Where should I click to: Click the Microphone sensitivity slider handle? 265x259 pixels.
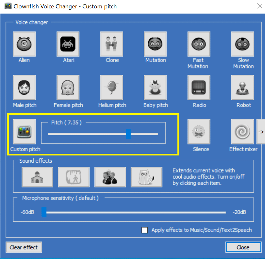pyautogui.click(x=44, y=212)
